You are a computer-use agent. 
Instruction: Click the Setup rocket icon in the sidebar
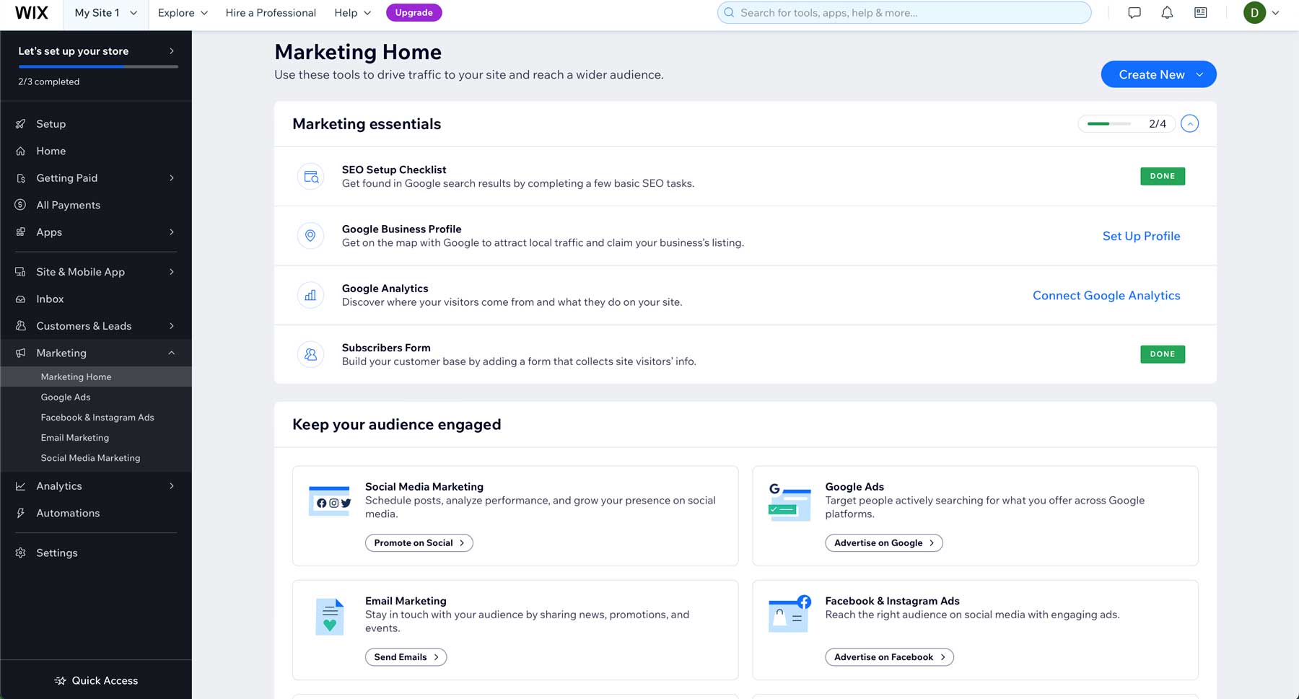click(x=20, y=123)
